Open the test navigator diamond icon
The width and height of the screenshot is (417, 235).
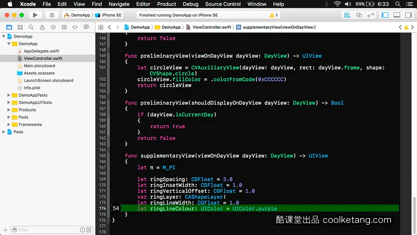click(53, 27)
